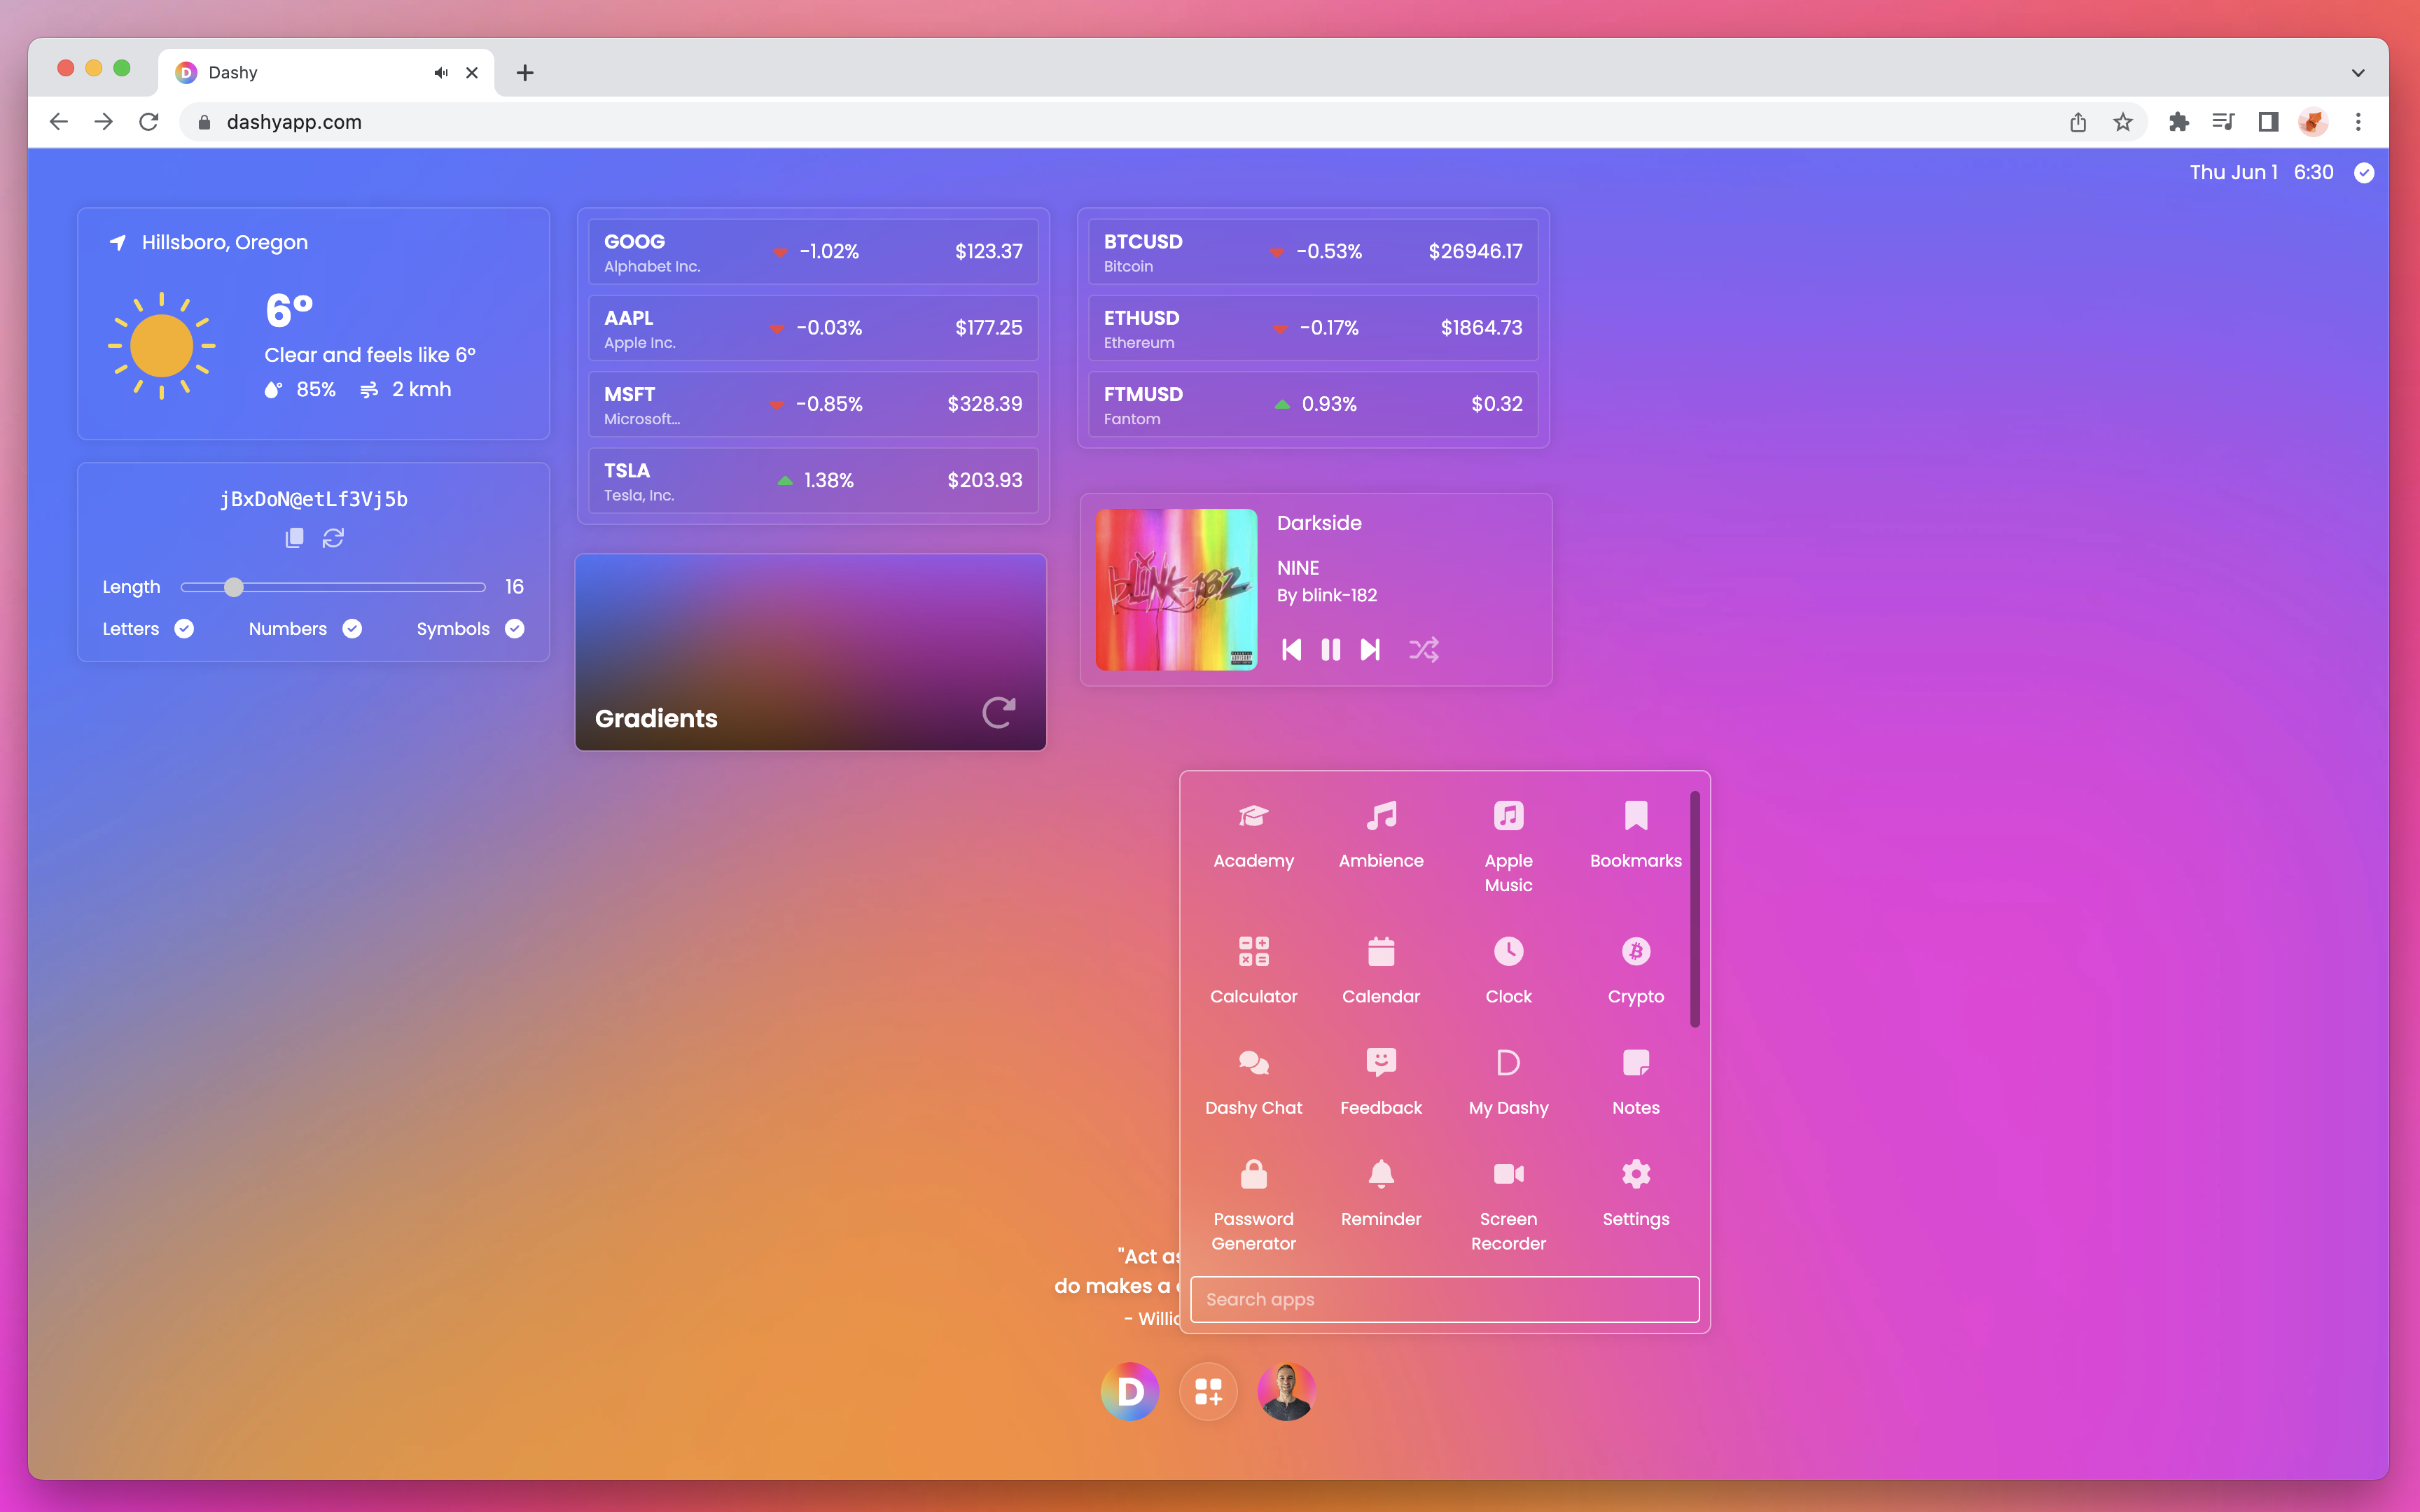Go back in browser

pyautogui.click(x=59, y=122)
